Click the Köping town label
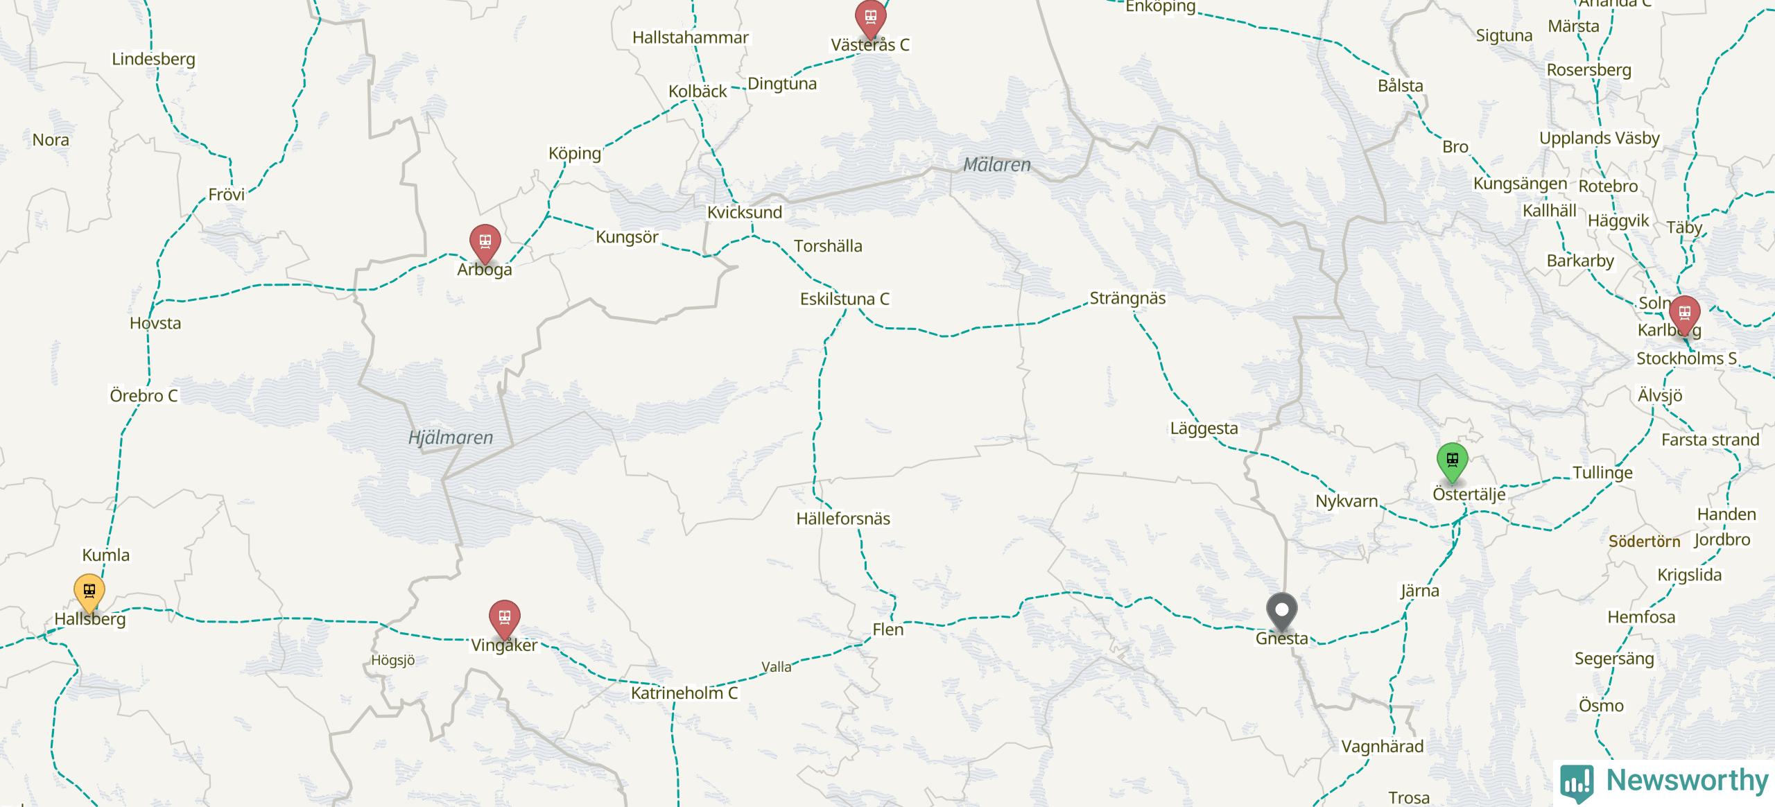The height and width of the screenshot is (807, 1775). click(x=575, y=154)
